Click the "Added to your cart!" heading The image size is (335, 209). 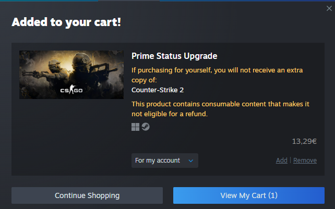click(66, 22)
